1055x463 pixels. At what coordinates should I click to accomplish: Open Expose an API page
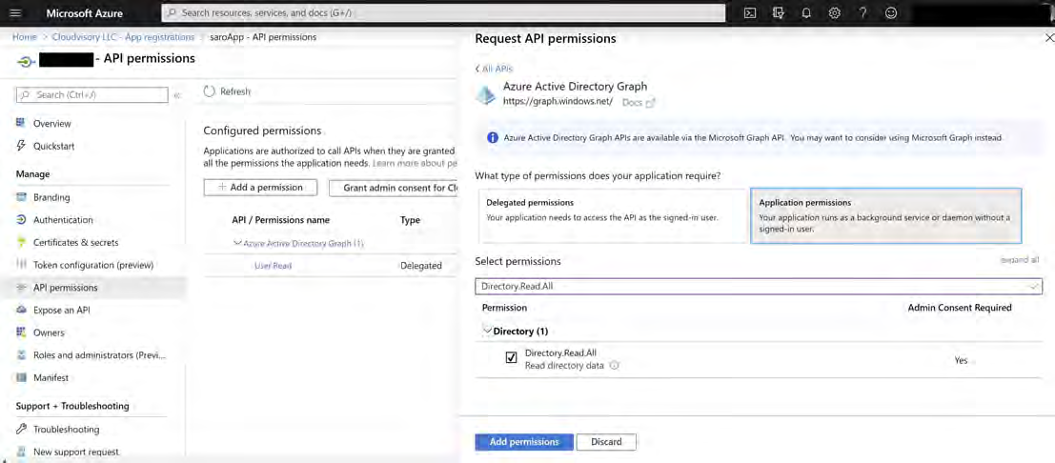(61, 310)
